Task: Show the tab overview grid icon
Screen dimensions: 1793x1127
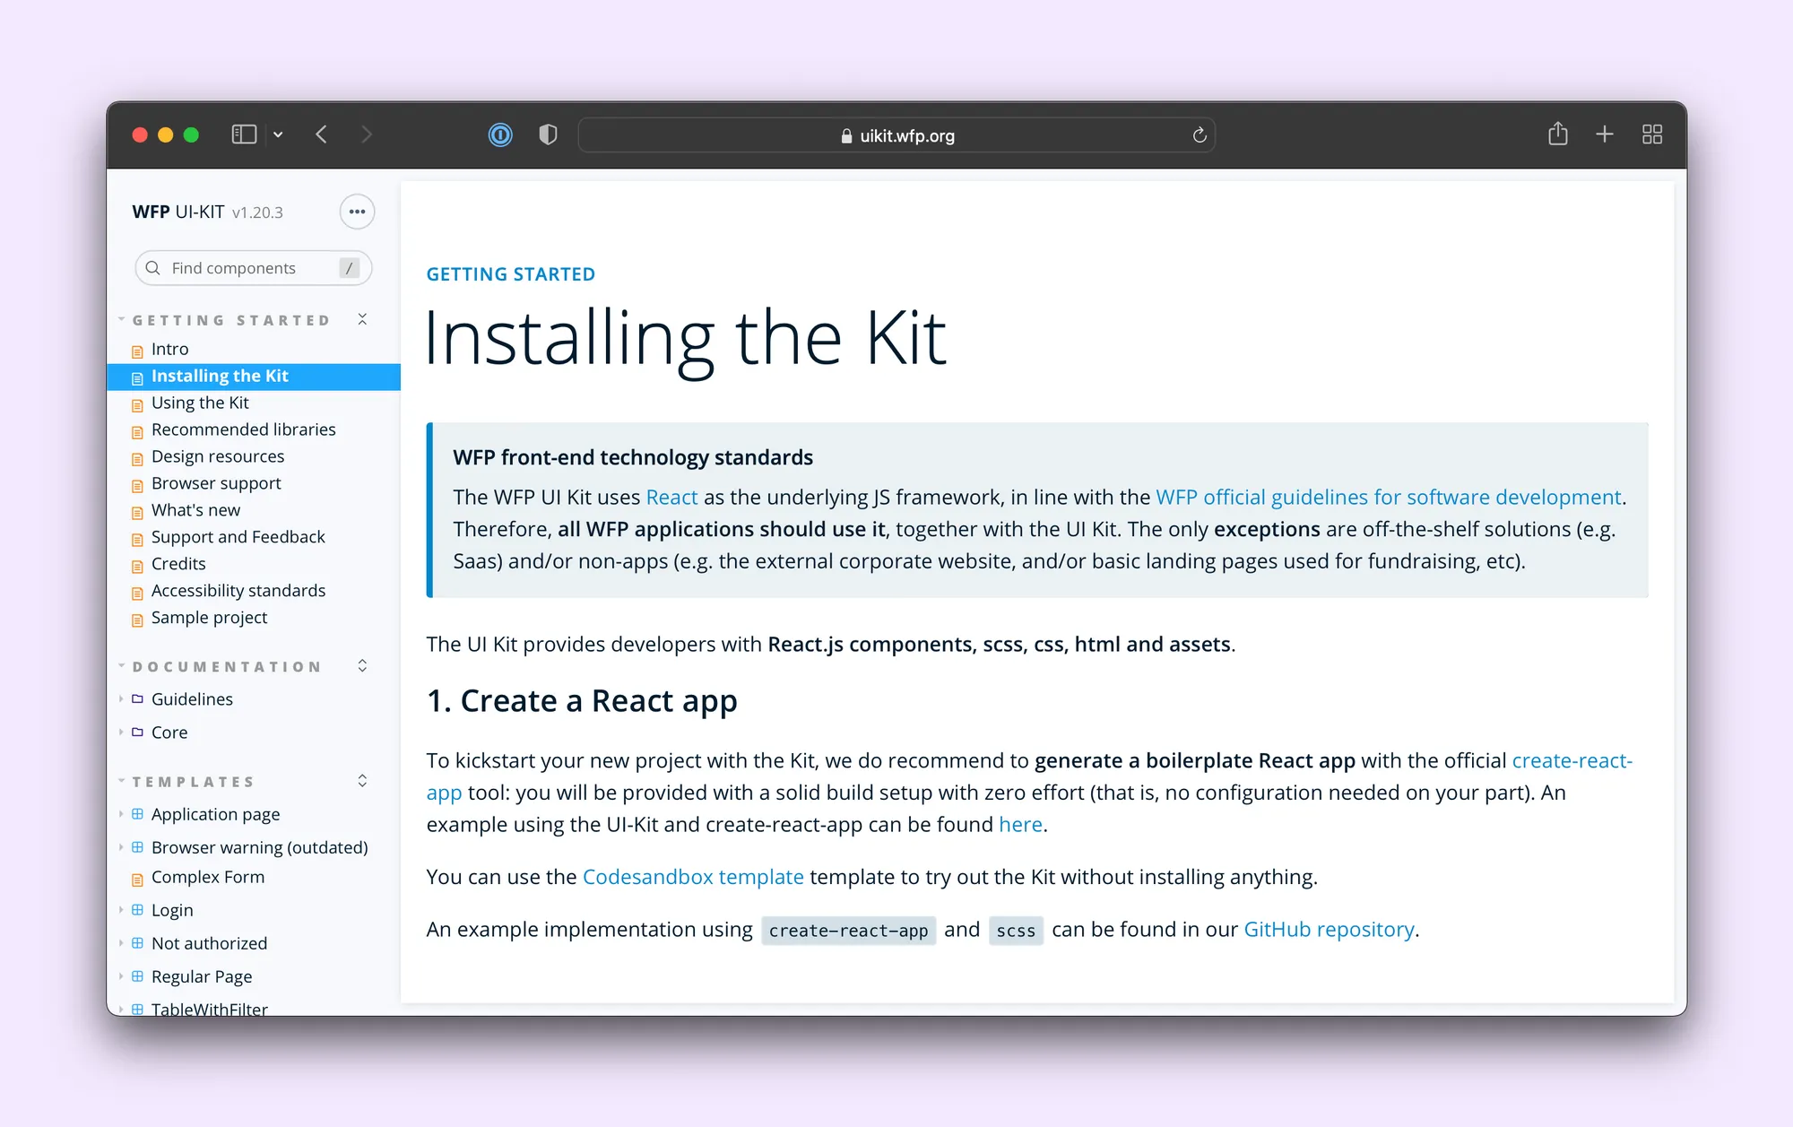Action: click(x=1651, y=134)
